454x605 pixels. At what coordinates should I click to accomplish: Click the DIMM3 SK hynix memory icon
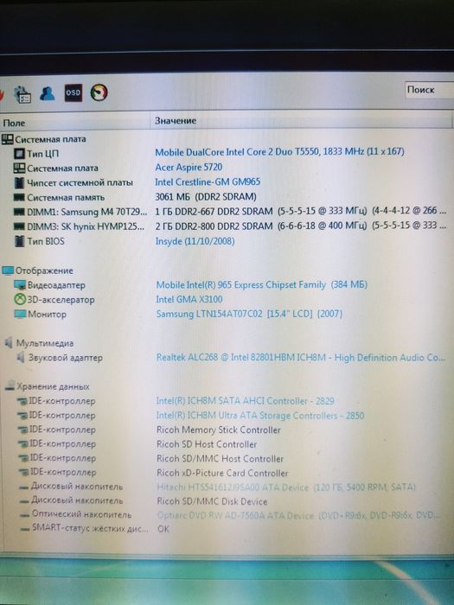19,226
